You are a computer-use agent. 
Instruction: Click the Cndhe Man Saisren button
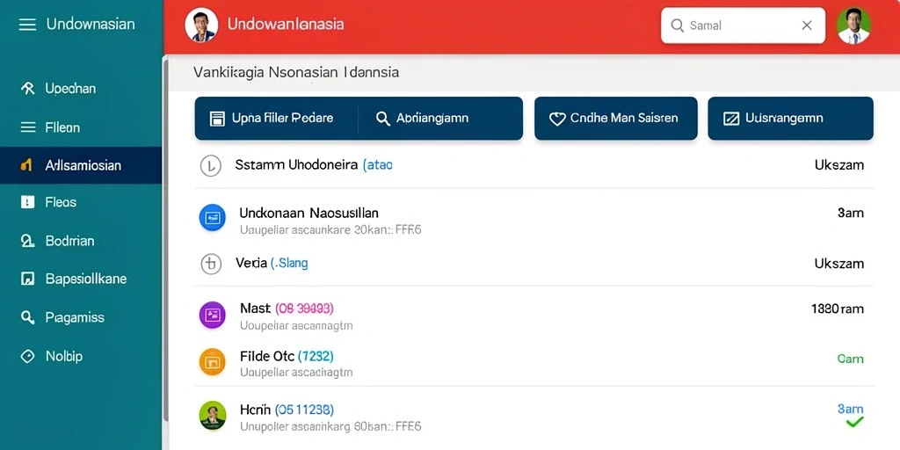pyautogui.click(x=616, y=119)
